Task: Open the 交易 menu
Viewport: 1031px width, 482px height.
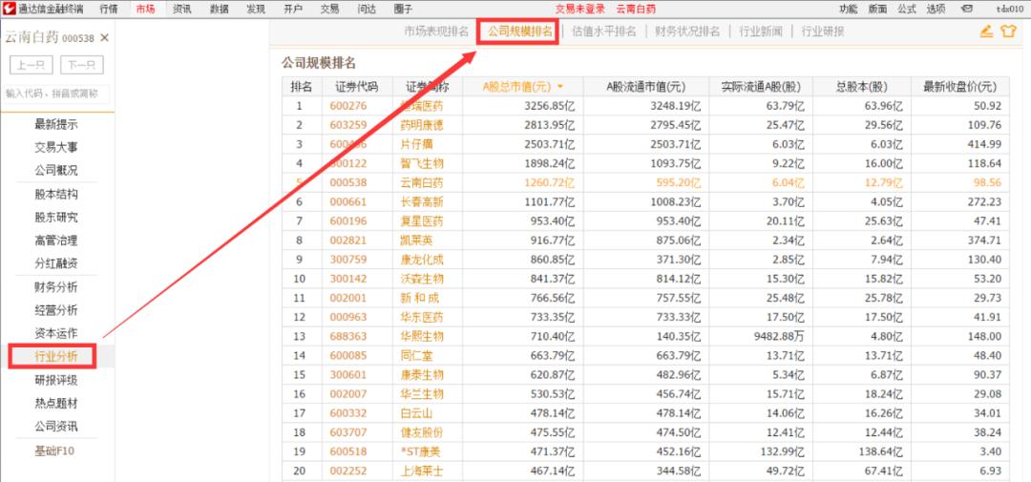Action: [x=329, y=9]
